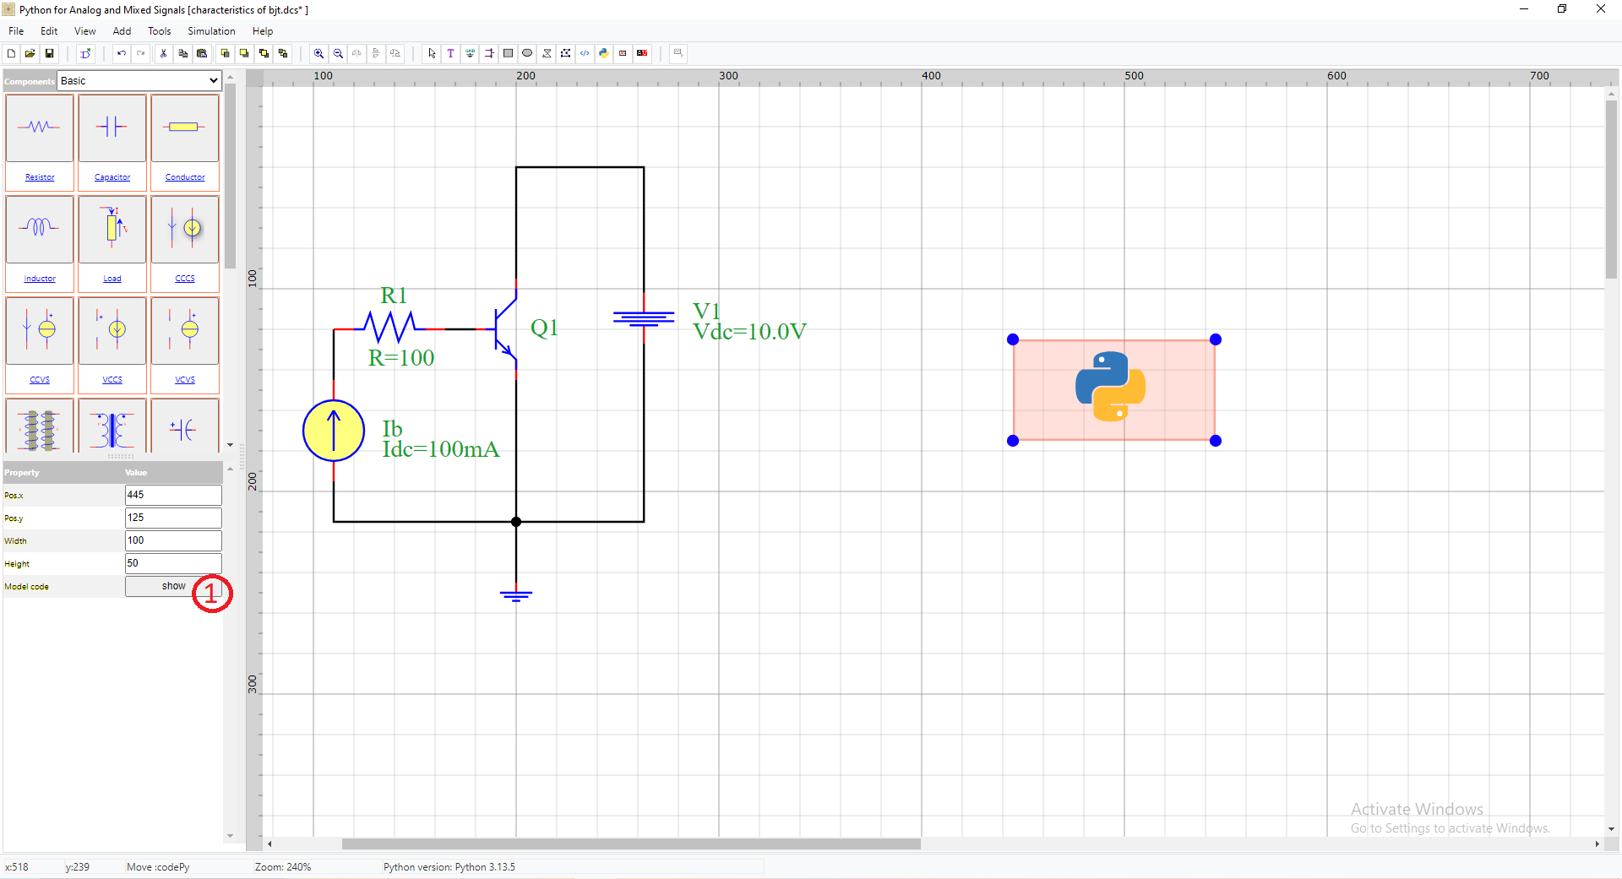Screen dimensions: 1622x879
Task: Select the ellipse shape tool
Action: [527, 53]
